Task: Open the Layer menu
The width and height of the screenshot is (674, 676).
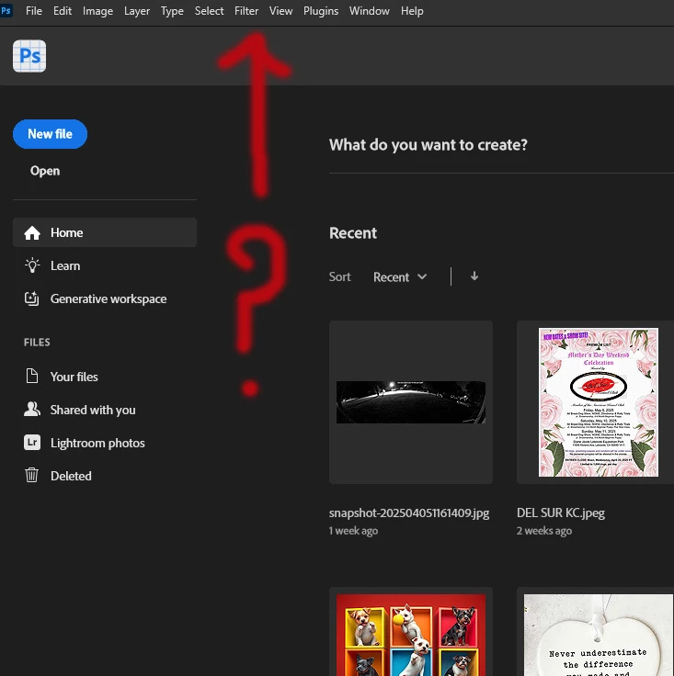Action: coord(137,11)
